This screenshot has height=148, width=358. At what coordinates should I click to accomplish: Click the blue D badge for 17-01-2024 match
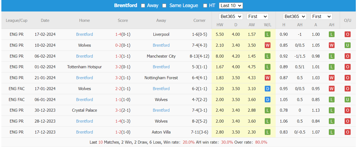(267, 89)
